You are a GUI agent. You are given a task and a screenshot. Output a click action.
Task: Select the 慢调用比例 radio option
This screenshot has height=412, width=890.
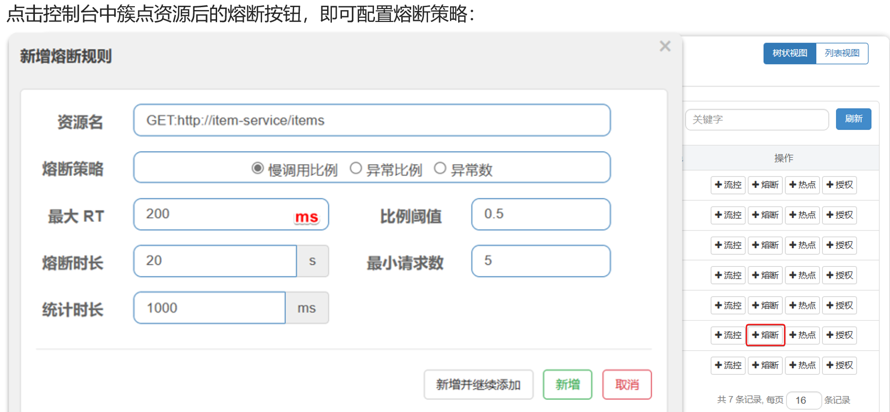click(x=258, y=168)
